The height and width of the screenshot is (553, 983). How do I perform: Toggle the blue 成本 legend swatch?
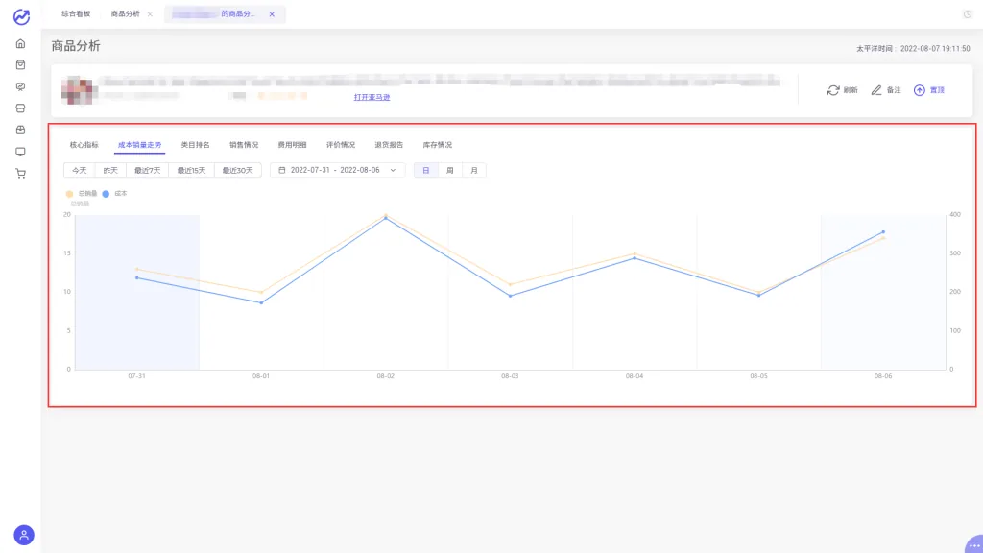106,194
